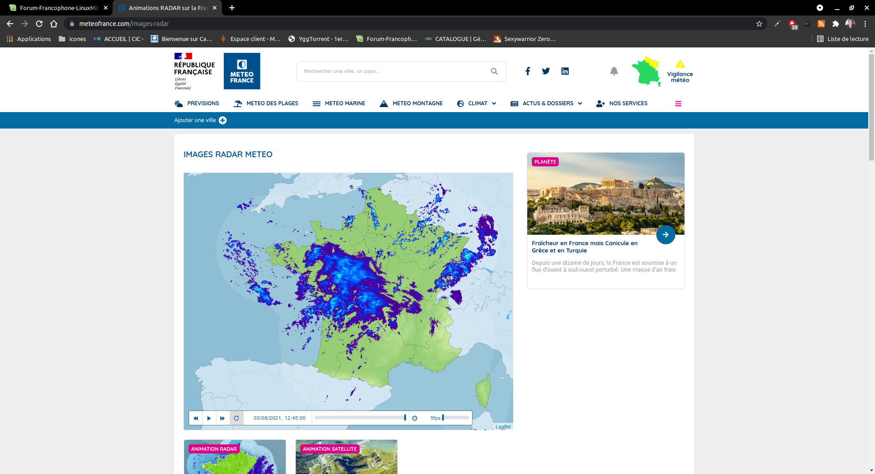The image size is (875, 474).
Task: Close the Animations RADAR tab
Action: [215, 8]
